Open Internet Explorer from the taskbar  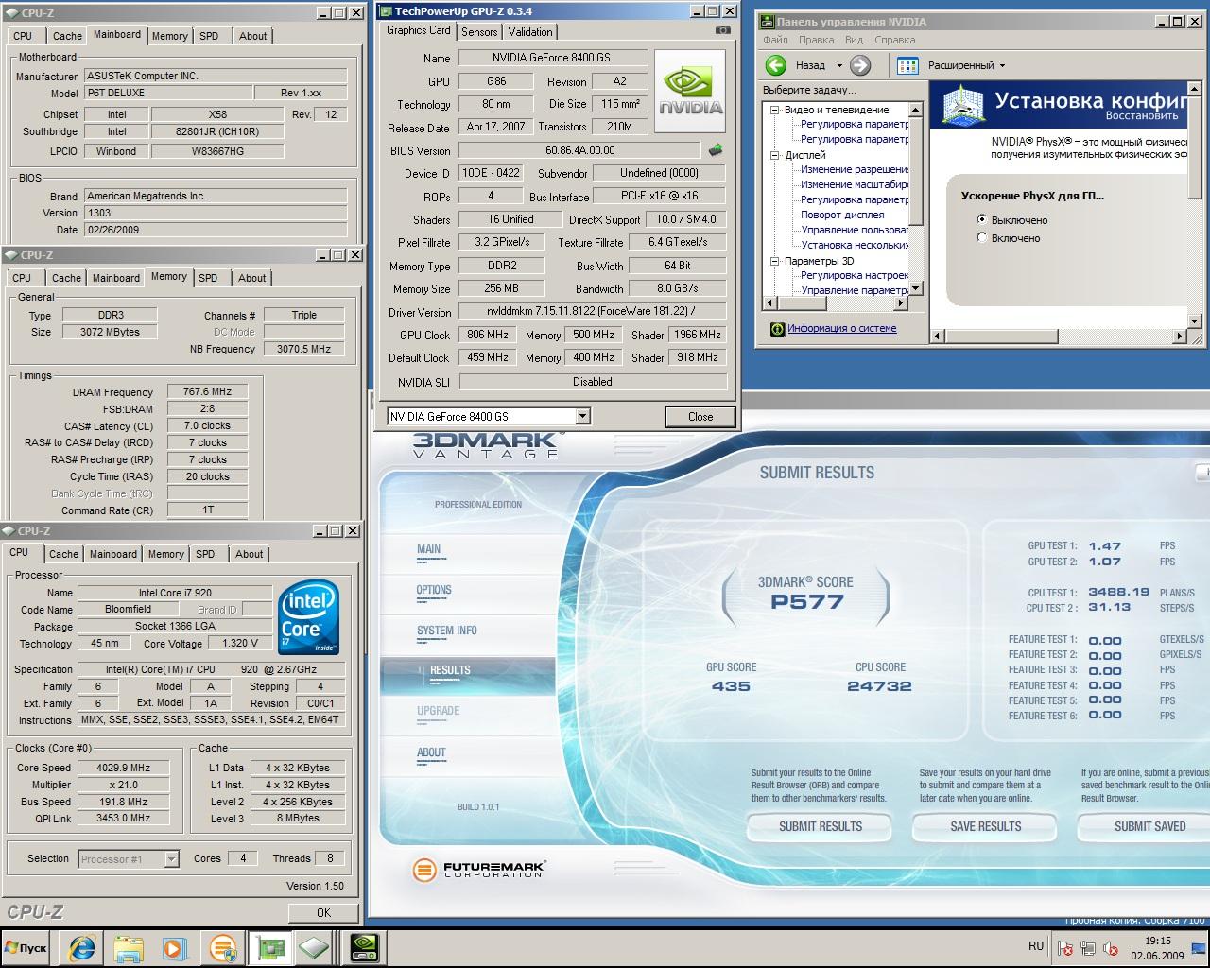[x=81, y=948]
